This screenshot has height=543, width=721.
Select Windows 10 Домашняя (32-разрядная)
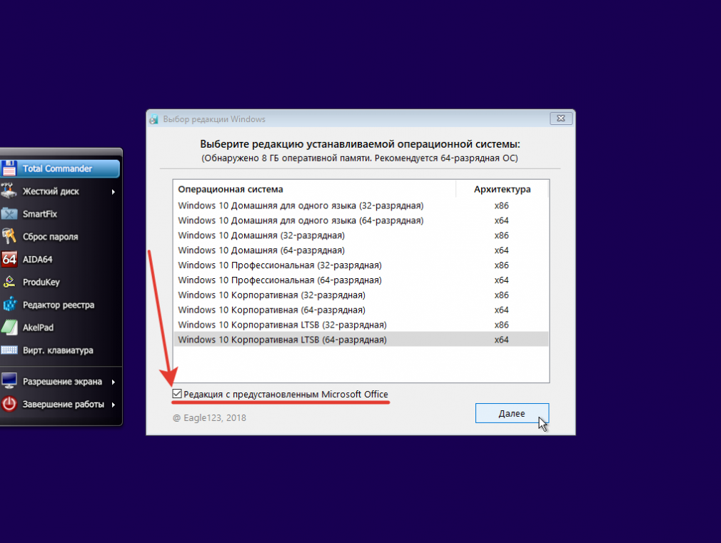(361, 235)
